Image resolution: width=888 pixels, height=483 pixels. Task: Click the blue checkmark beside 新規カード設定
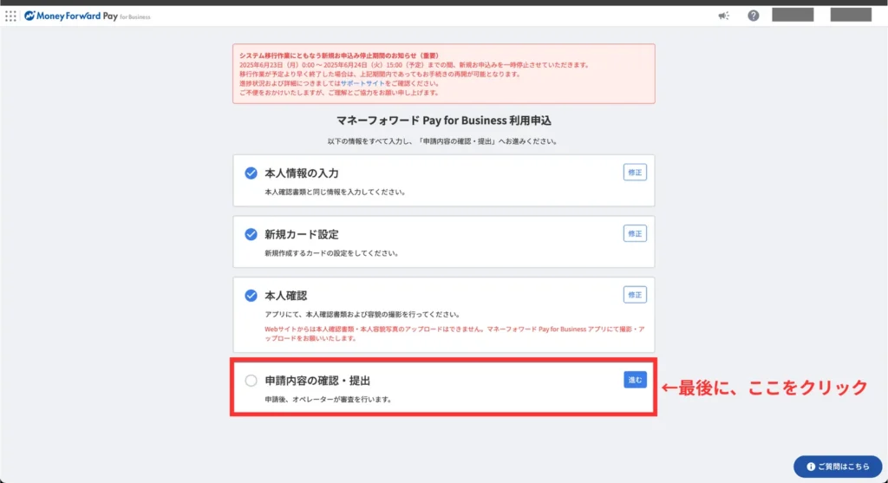(251, 234)
